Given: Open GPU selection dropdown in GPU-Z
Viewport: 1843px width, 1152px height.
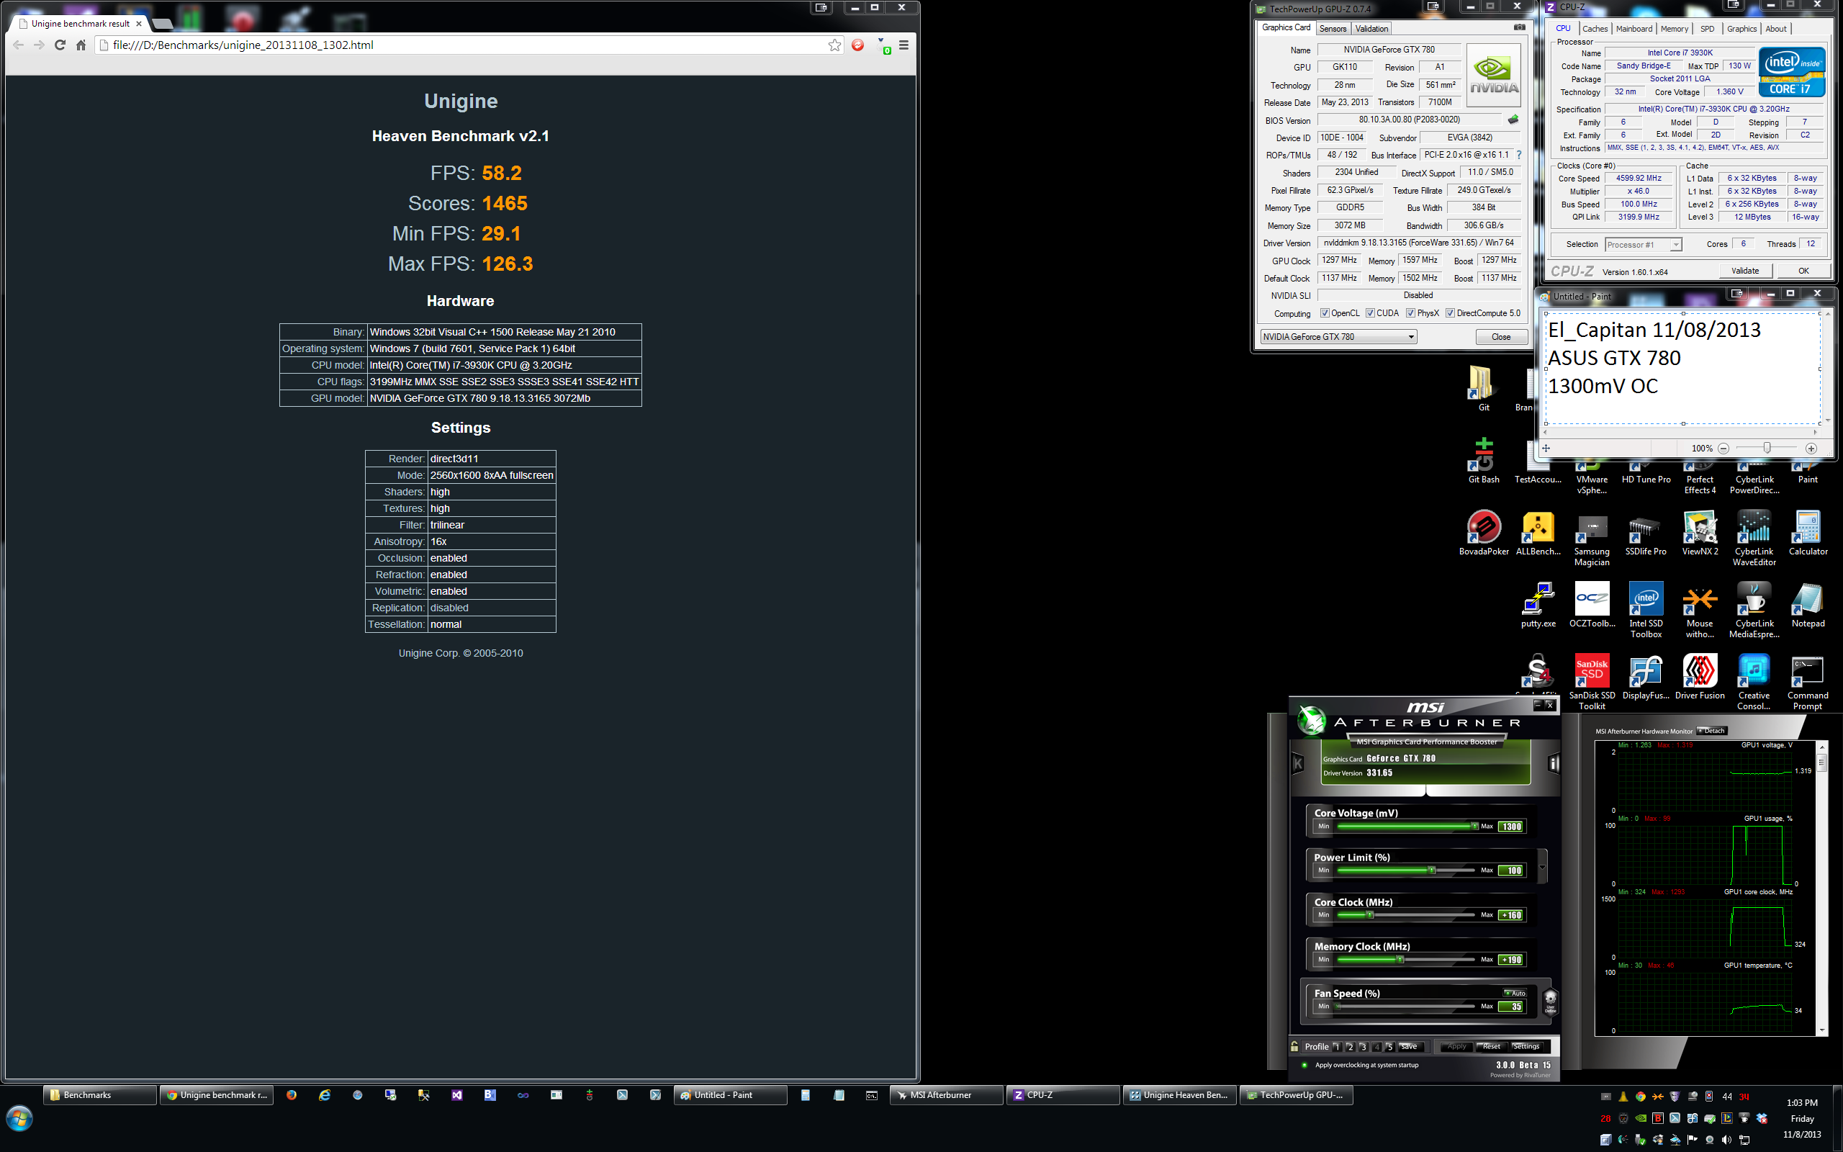Looking at the screenshot, I should 1338,337.
